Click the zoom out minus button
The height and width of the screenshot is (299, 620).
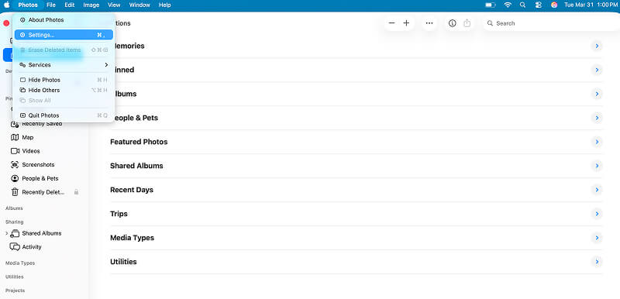(392, 23)
